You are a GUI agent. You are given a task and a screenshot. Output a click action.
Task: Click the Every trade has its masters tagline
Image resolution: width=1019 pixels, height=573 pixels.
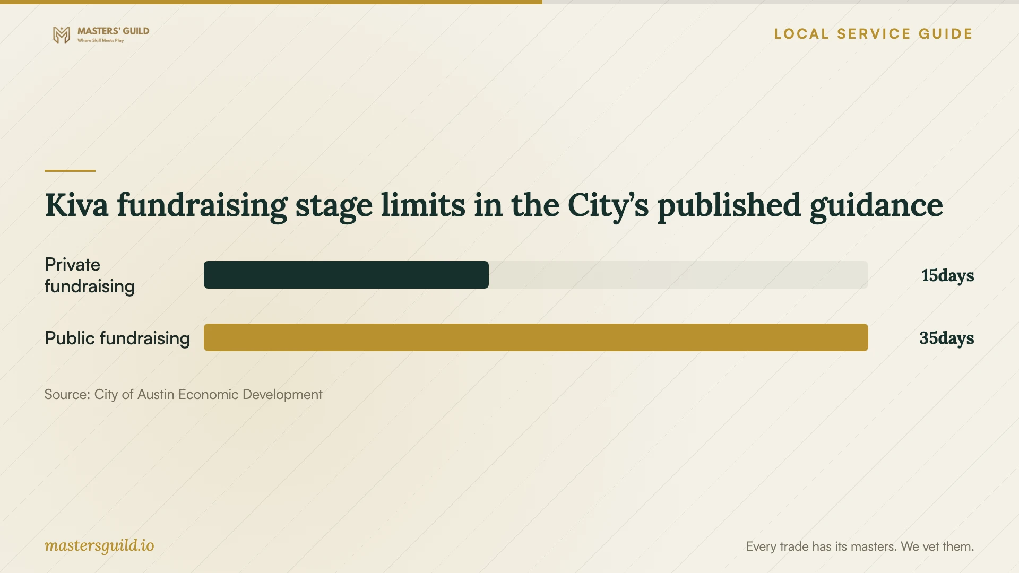tap(860, 546)
